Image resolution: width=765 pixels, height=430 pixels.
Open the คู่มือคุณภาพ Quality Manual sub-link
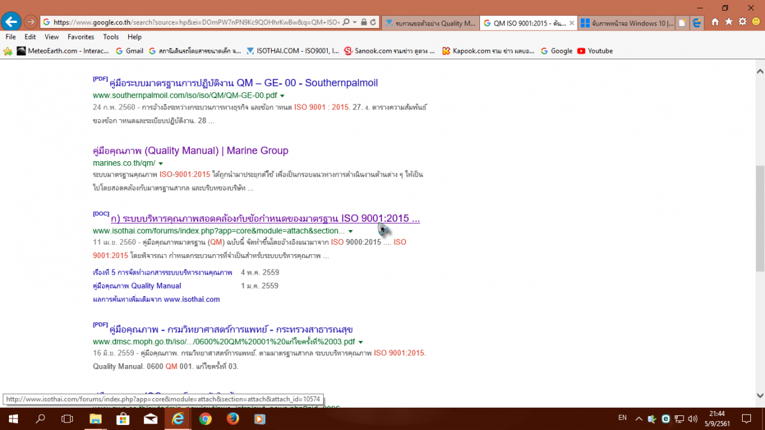[137, 286]
